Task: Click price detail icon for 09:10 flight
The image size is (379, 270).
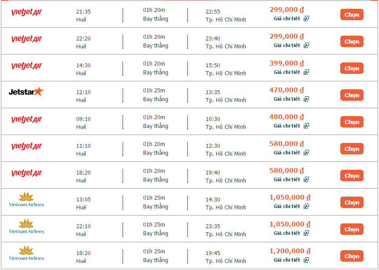Action: (306, 126)
